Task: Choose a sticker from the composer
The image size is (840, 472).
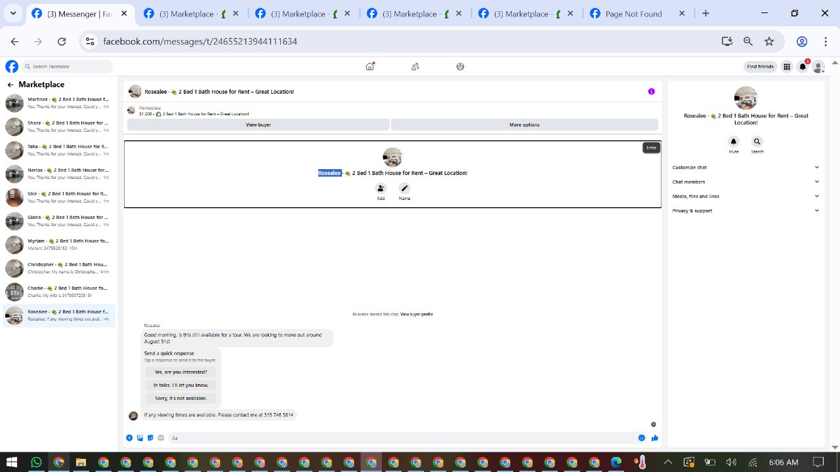Action: pos(150,438)
